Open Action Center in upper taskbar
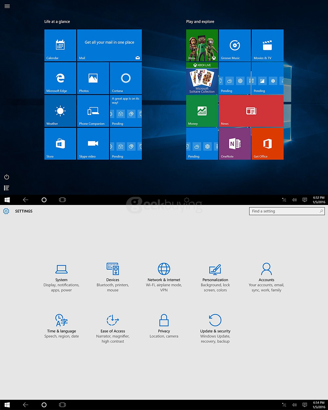Screen dimensions: 328x410 pos(305,200)
